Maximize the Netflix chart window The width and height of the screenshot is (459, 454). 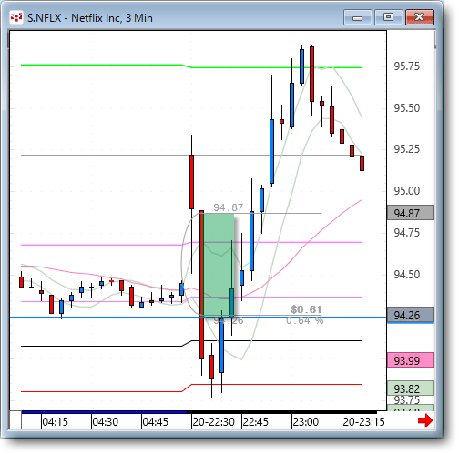click(389, 17)
